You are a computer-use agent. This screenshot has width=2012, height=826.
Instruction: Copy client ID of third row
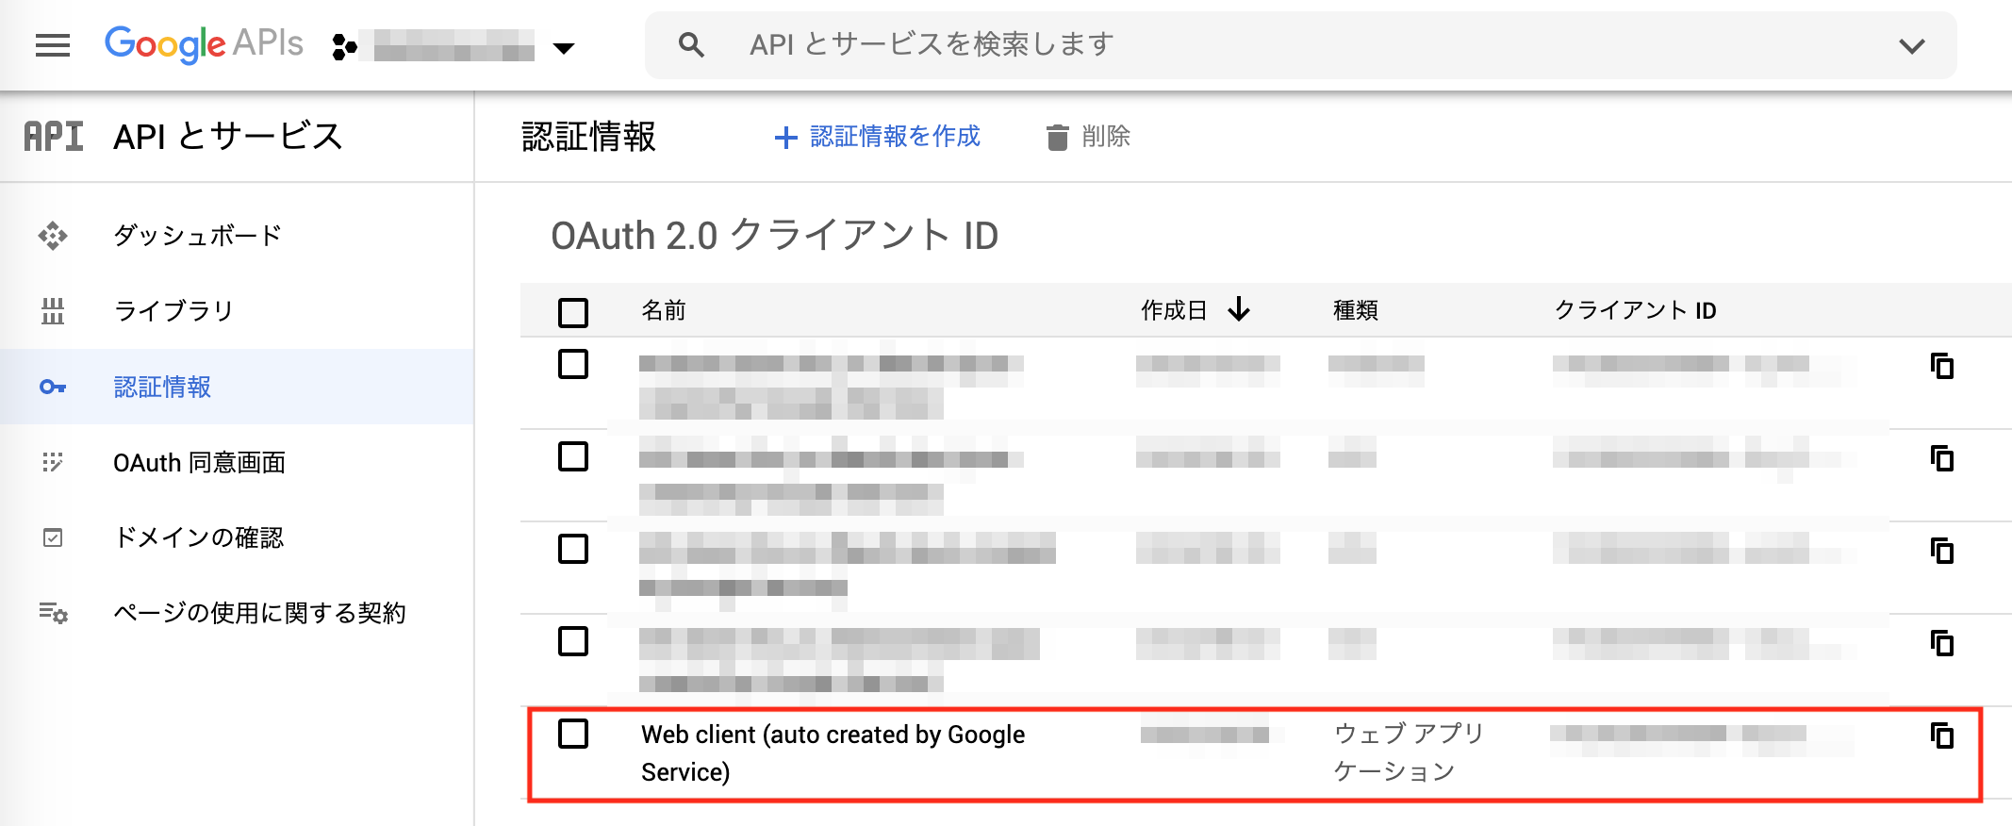click(1942, 551)
